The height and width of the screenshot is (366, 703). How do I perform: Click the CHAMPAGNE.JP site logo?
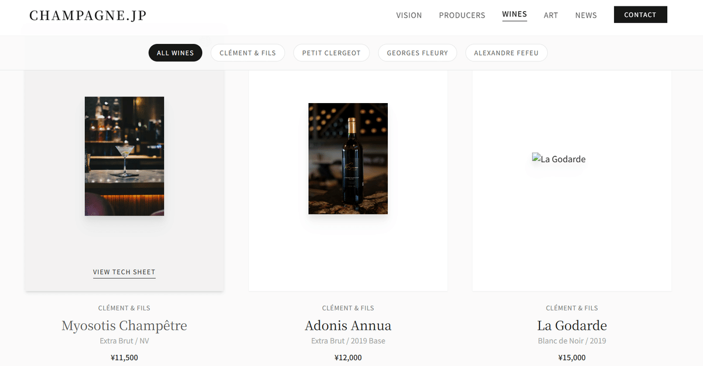coord(88,16)
